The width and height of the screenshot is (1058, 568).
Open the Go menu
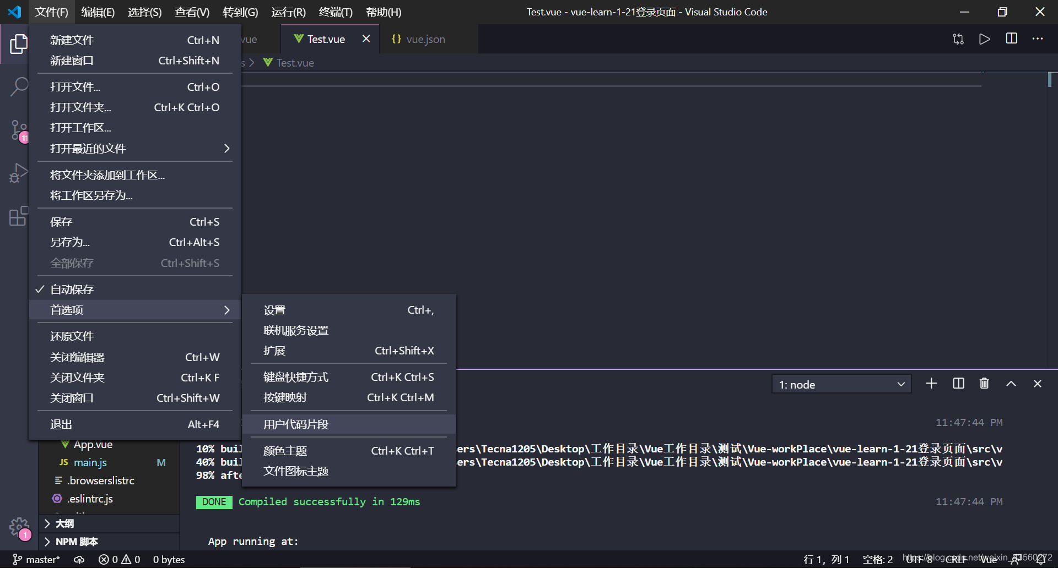click(240, 12)
